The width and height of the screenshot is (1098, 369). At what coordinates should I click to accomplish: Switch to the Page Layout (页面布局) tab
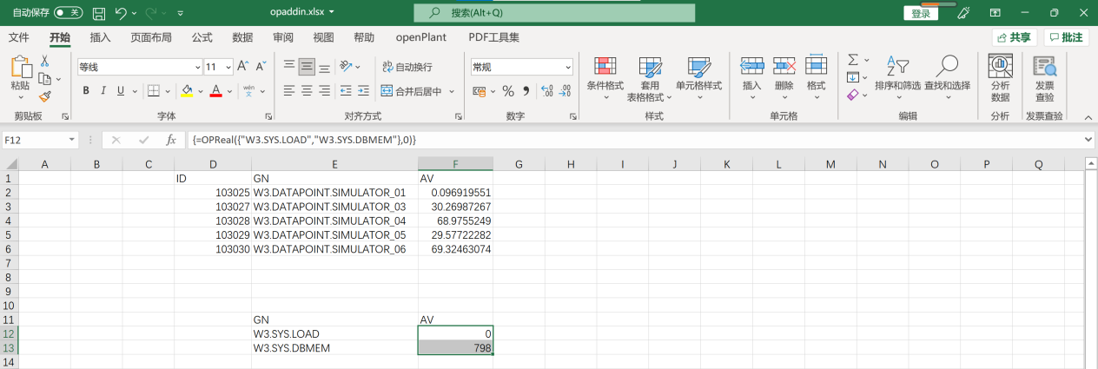pyautogui.click(x=151, y=37)
